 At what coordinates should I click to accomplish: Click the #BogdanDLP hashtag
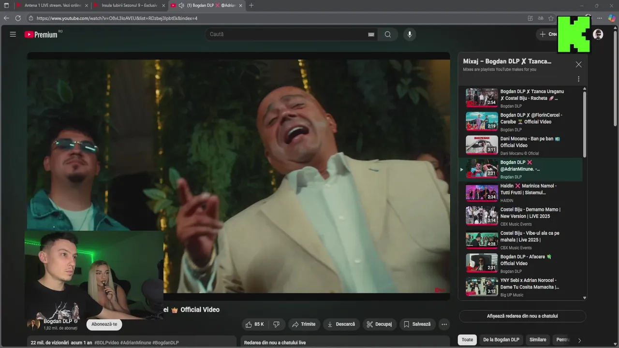click(x=165, y=343)
